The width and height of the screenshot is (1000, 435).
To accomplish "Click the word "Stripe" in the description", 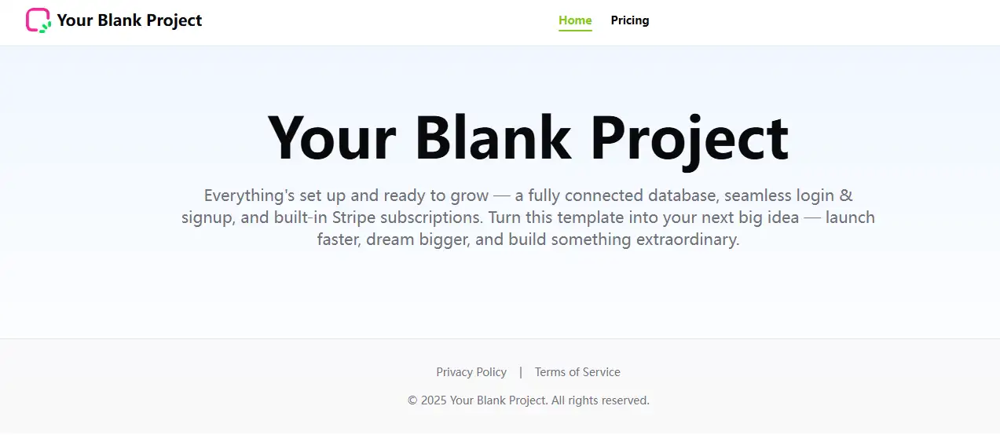I will pyautogui.click(x=357, y=217).
